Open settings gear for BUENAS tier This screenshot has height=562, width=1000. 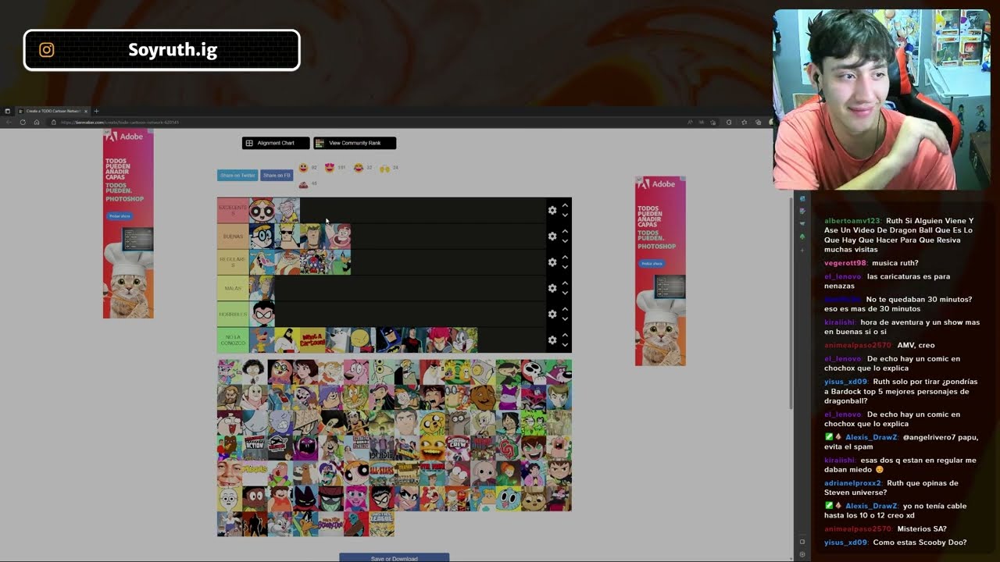[552, 236]
